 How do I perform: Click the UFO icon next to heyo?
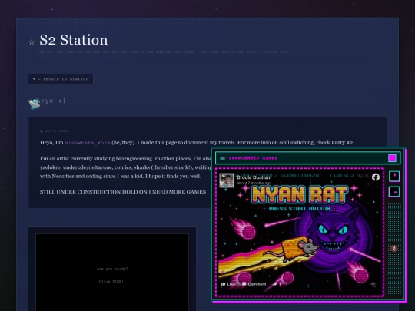(35, 104)
